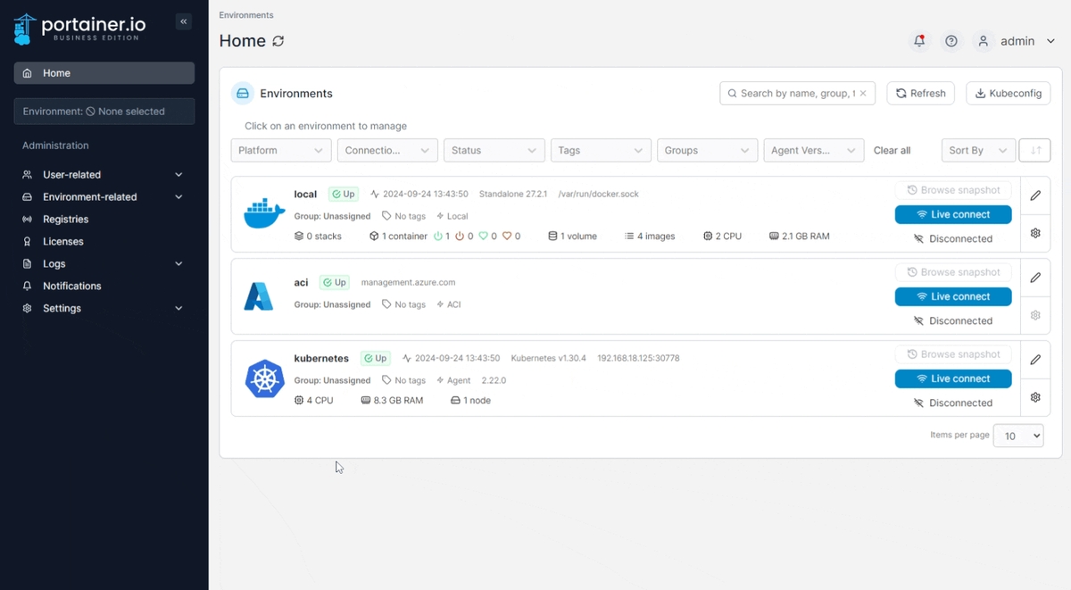1071x590 pixels.
Task: Open settings gear for the kubernetes environment
Action: point(1034,397)
